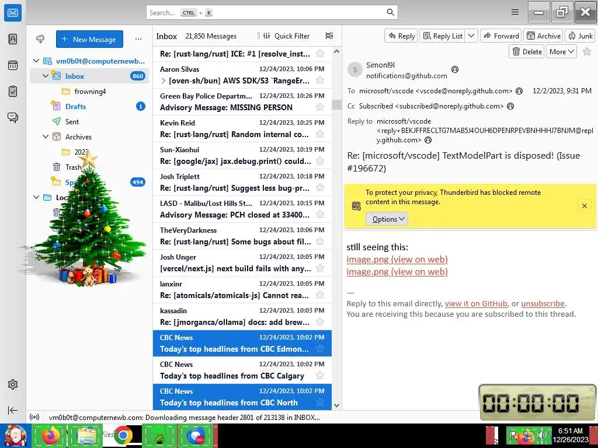Click message list scrollbar down arrow
The image size is (598, 448).
point(336,405)
